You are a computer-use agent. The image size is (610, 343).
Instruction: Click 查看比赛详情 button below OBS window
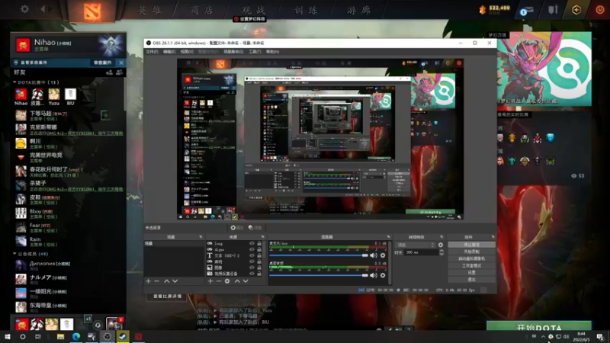click(x=167, y=297)
